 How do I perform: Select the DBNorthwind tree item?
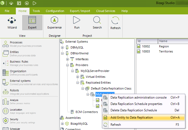[x=79, y=53]
